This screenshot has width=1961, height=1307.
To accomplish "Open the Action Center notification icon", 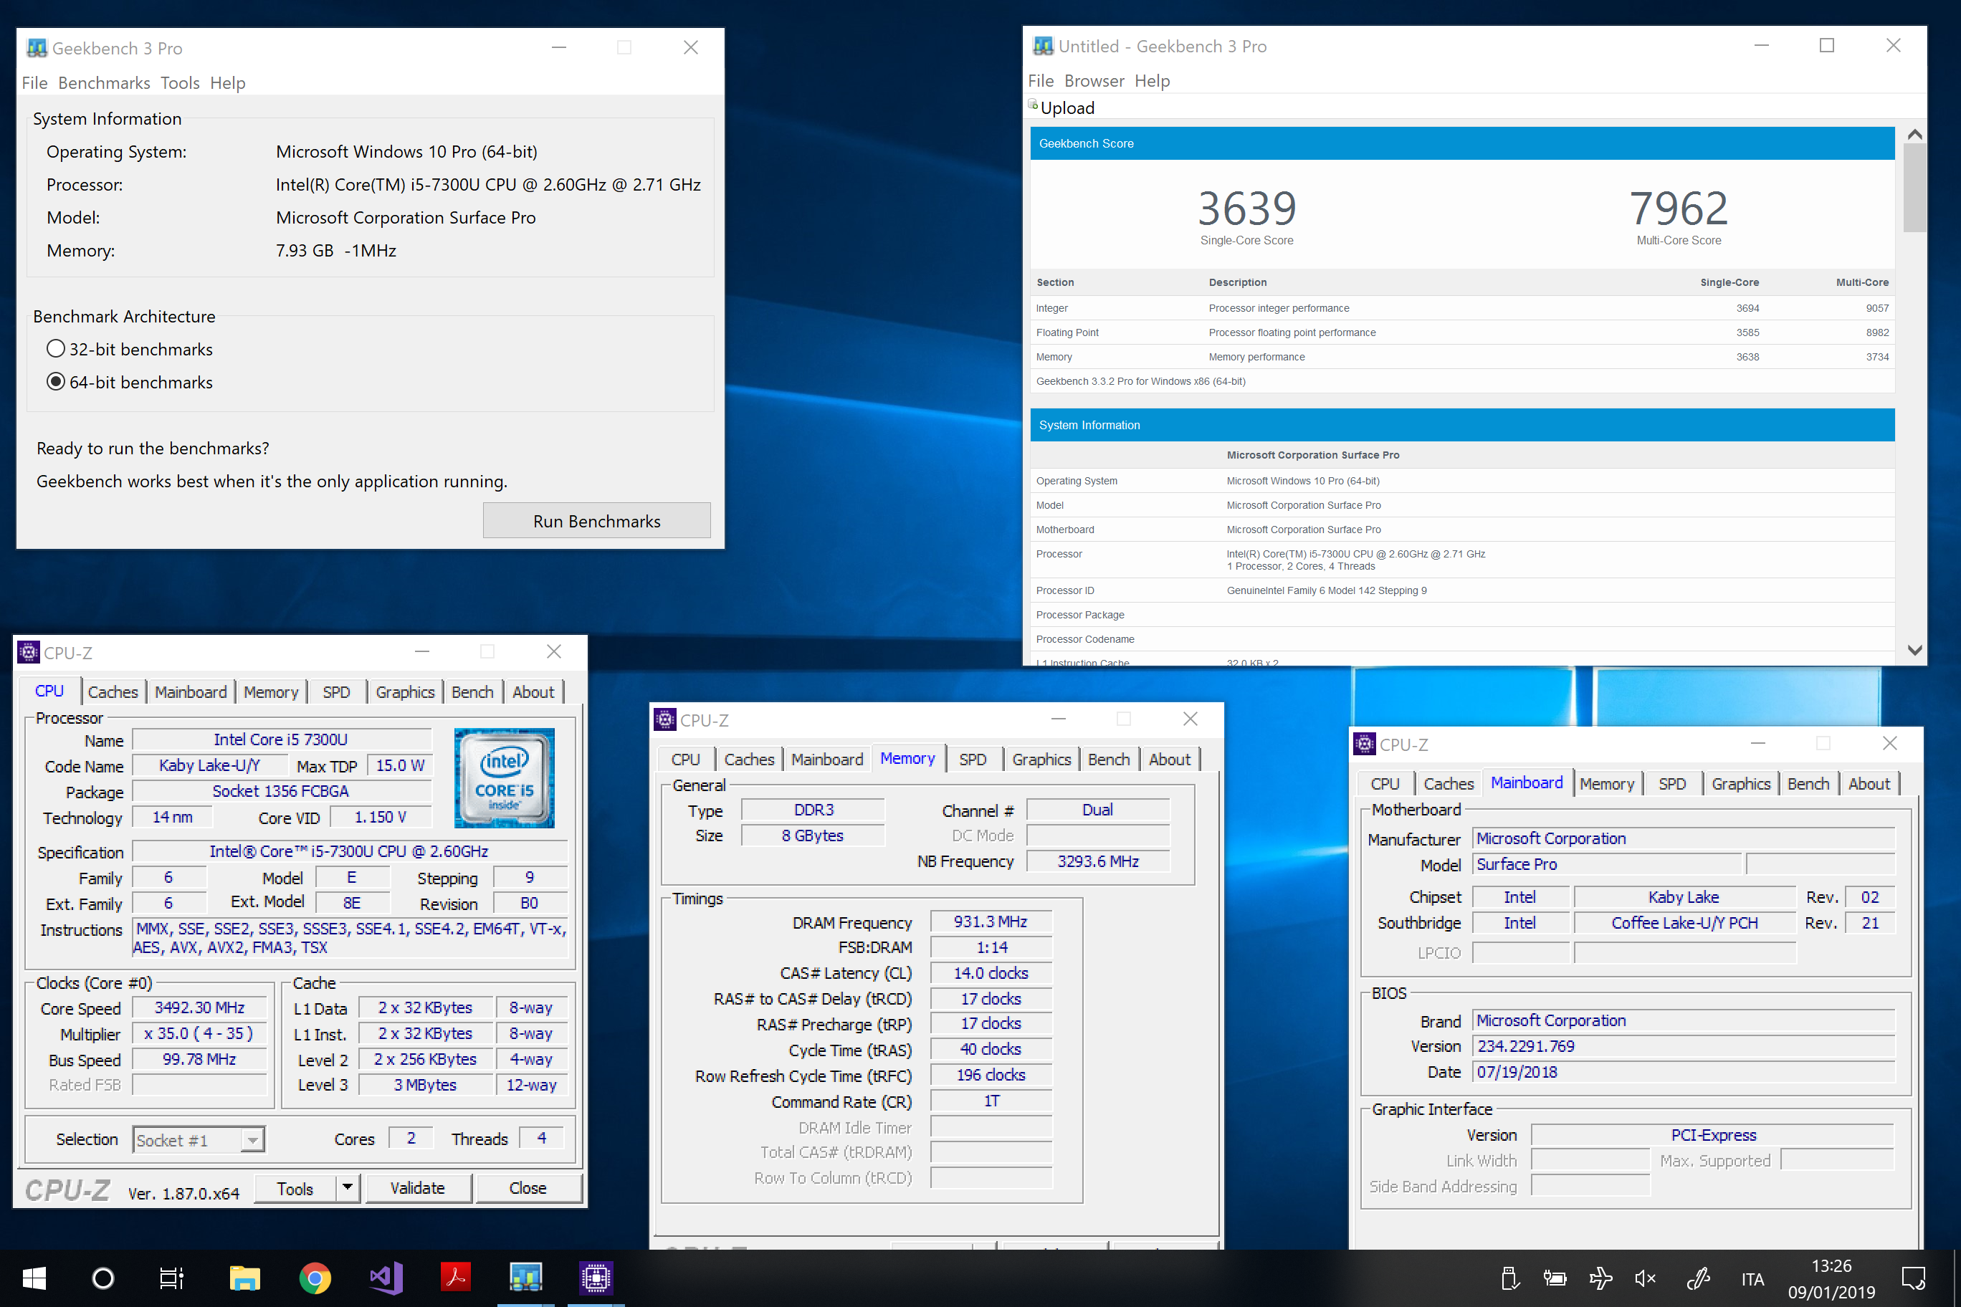I will (1914, 1278).
